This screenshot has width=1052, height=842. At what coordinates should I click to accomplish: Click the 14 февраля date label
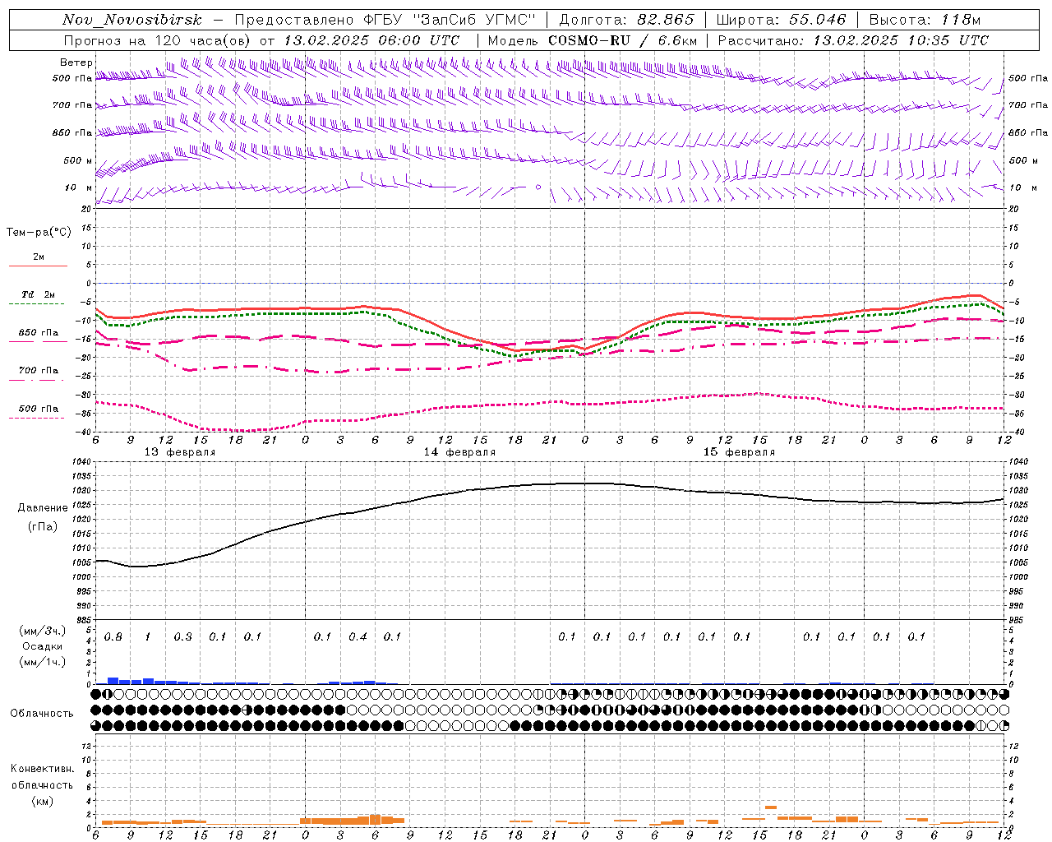point(459,452)
